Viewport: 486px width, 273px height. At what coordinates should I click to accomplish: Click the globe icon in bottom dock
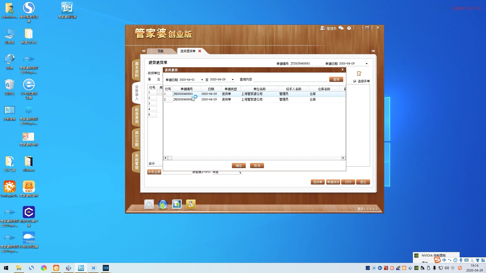point(163,204)
